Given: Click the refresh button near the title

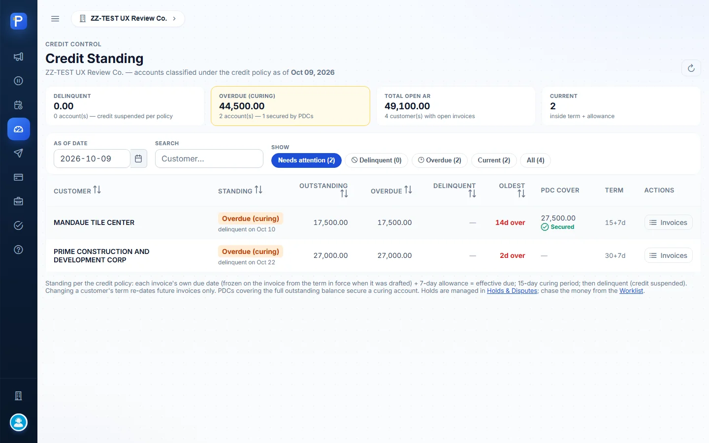Looking at the screenshot, I should pos(691,68).
